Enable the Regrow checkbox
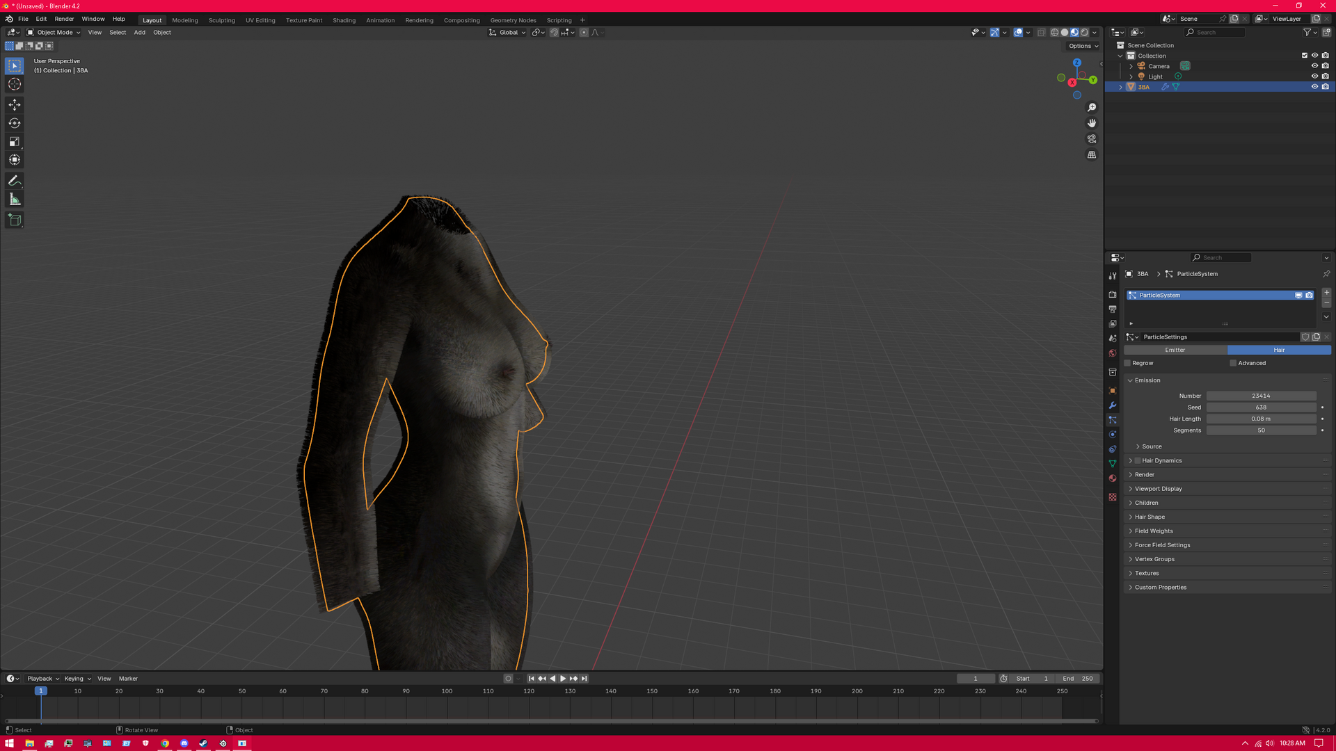The width and height of the screenshot is (1336, 751). (1128, 363)
